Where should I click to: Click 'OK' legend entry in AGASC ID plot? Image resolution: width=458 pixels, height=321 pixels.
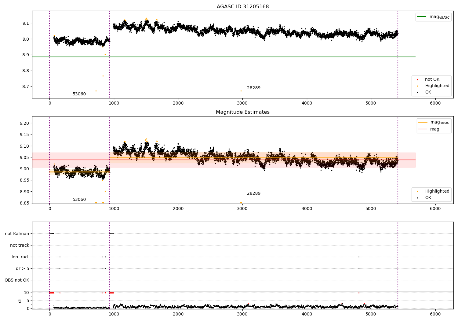pyautogui.click(x=428, y=92)
